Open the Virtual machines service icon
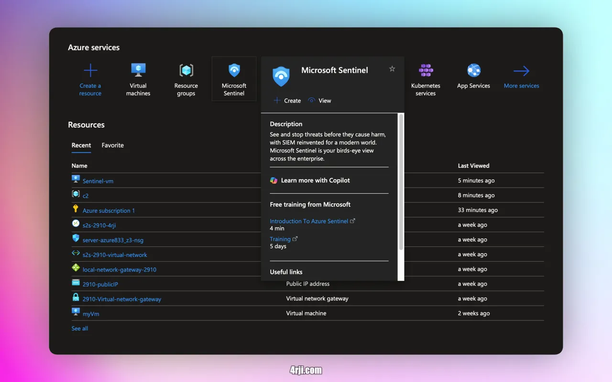This screenshot has width=612, height=382. coord(138,71)
